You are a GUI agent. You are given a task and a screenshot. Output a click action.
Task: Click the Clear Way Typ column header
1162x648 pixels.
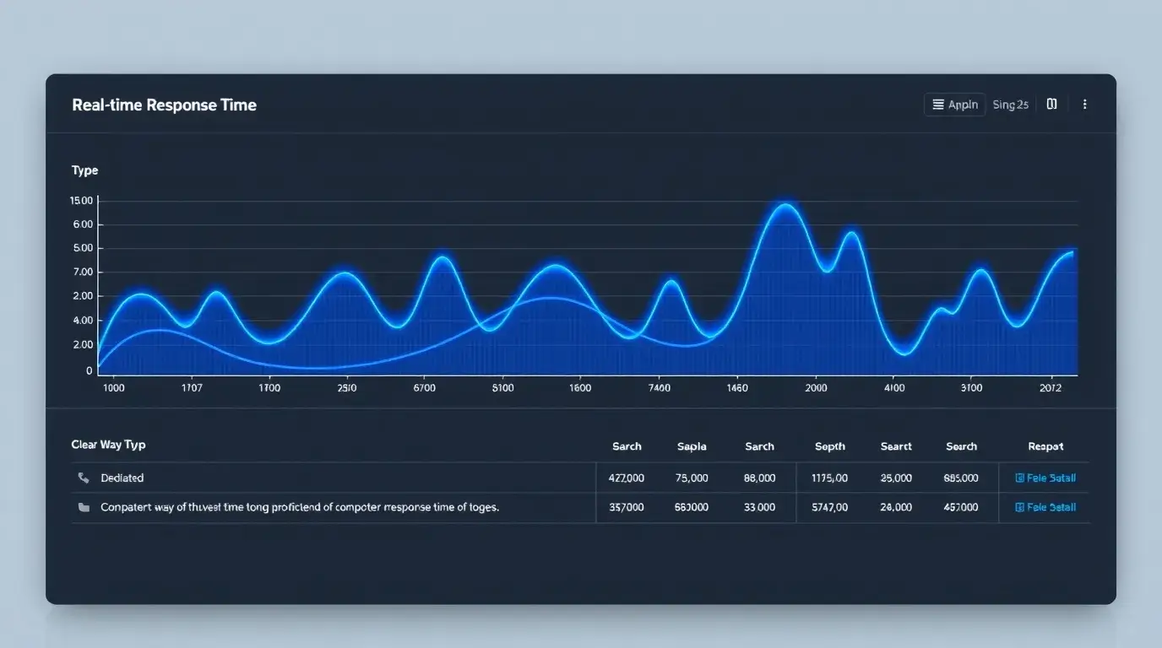point(109,445)
